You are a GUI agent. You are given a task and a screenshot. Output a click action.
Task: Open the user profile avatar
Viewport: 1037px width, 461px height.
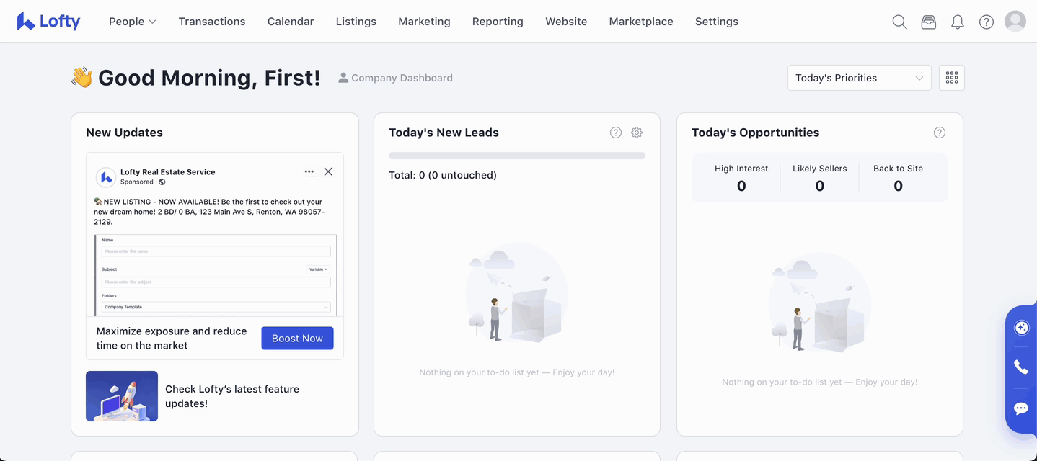pos(1015,22)
